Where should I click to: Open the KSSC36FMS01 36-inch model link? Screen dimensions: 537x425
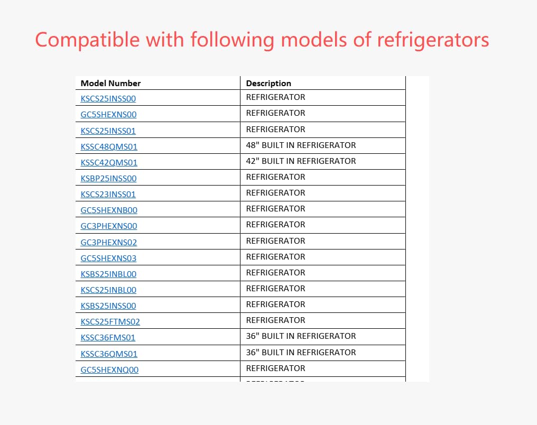tap(108, 338)
